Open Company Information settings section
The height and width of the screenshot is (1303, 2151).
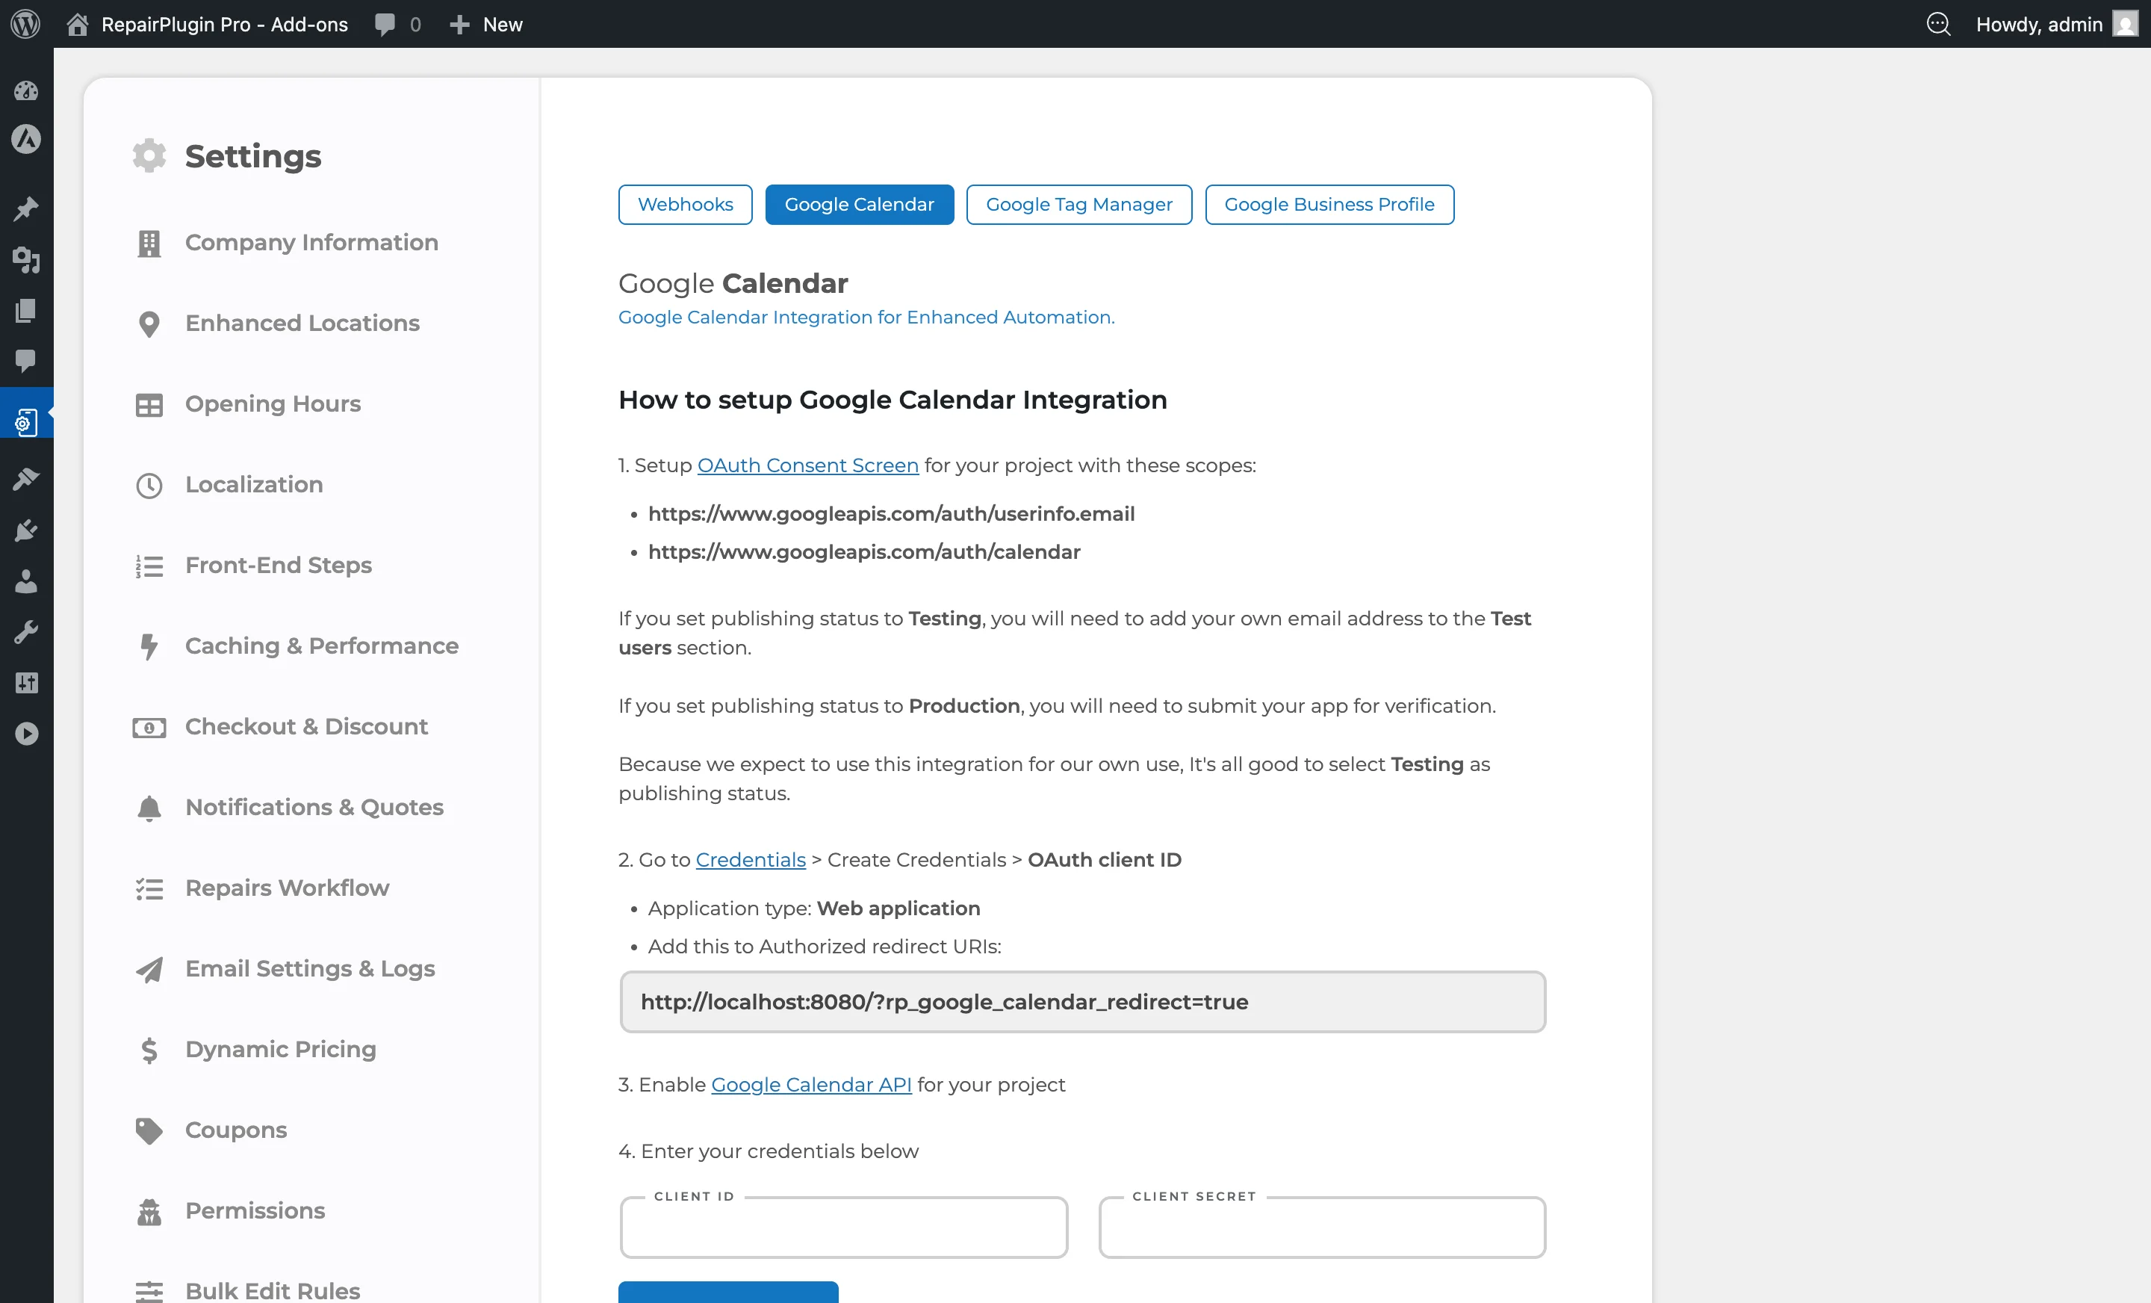[311, 242]
